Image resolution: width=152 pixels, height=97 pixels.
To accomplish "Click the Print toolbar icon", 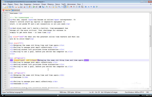I will pyautogui.click(x=21, y=7).
